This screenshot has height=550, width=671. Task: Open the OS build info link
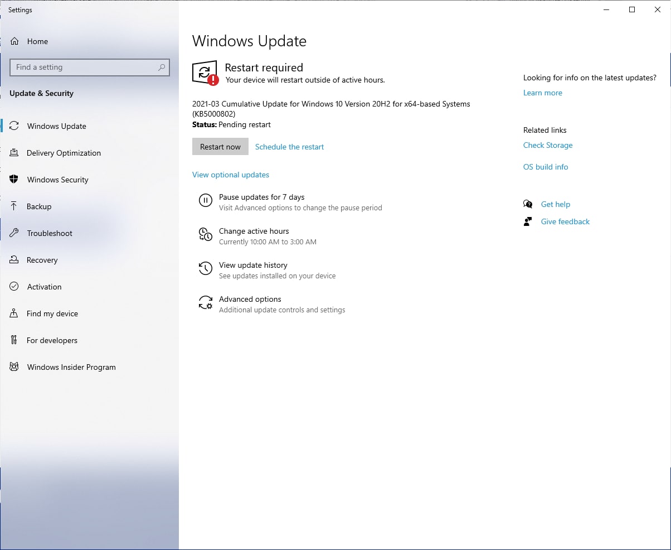(x=546, y=167)
